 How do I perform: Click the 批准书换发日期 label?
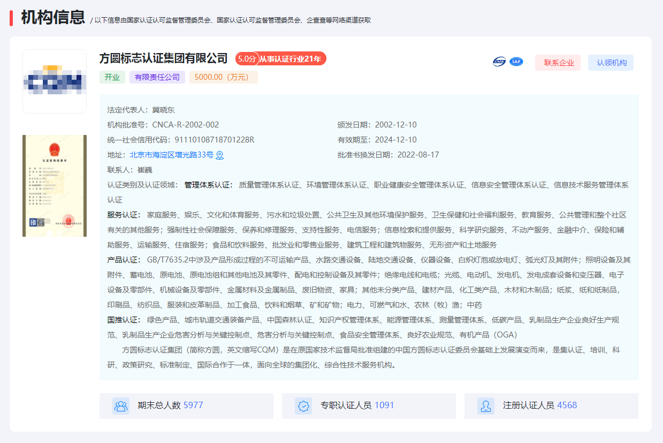pos(367,155)
